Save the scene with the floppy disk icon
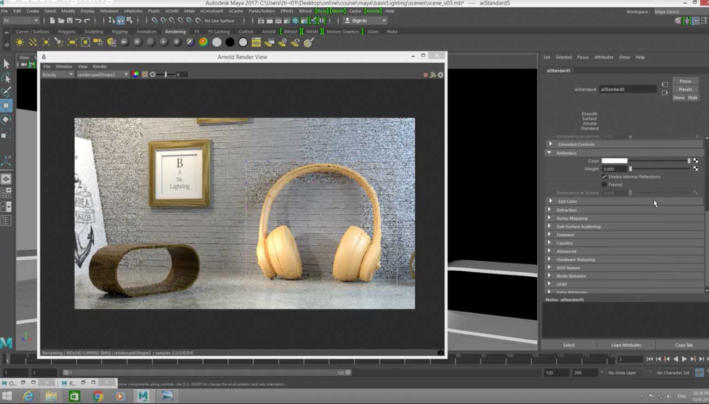This screenshot has width=709, height=404. click(70, 21)
